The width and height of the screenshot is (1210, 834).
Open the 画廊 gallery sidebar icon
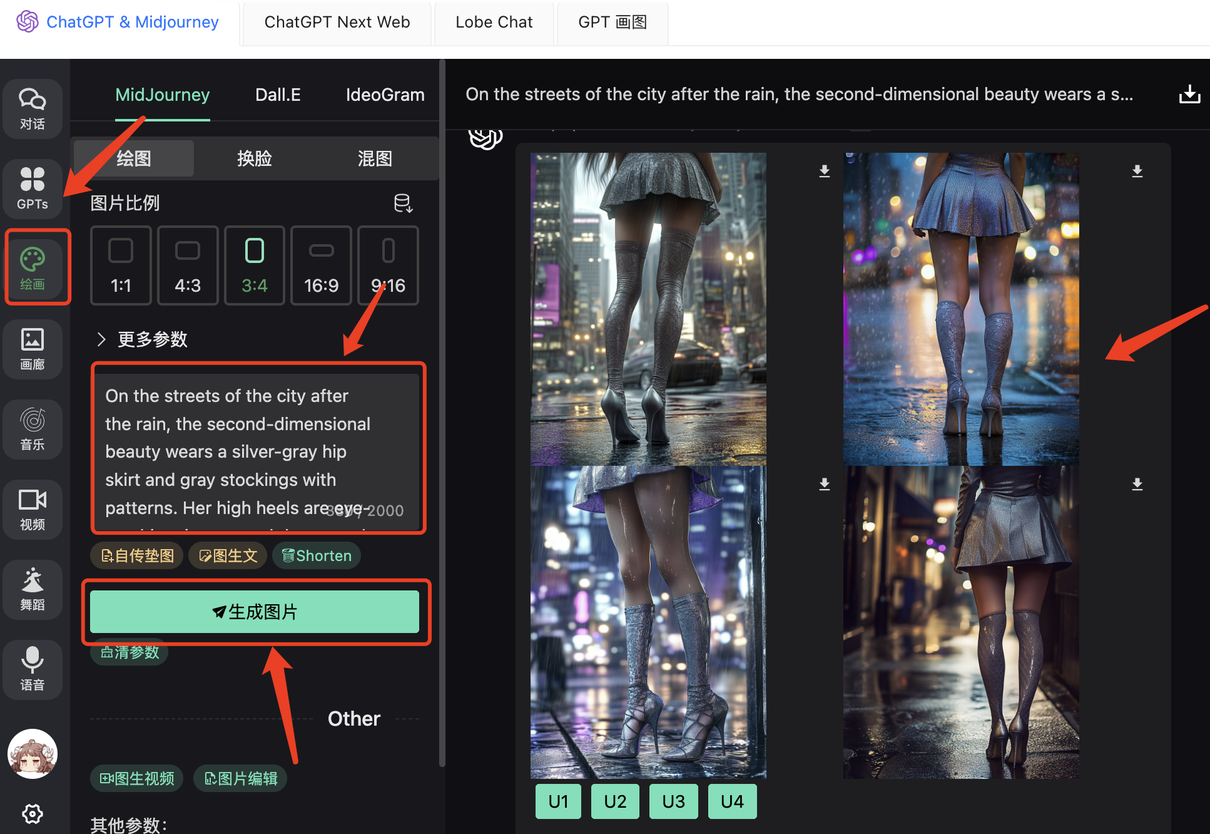(x=33, y=348)
